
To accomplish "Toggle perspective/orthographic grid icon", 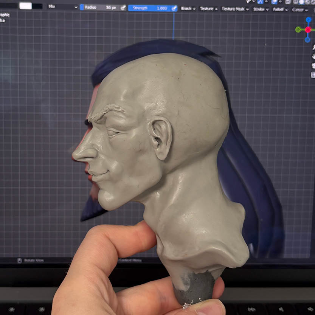I will [x=313, y=75].
